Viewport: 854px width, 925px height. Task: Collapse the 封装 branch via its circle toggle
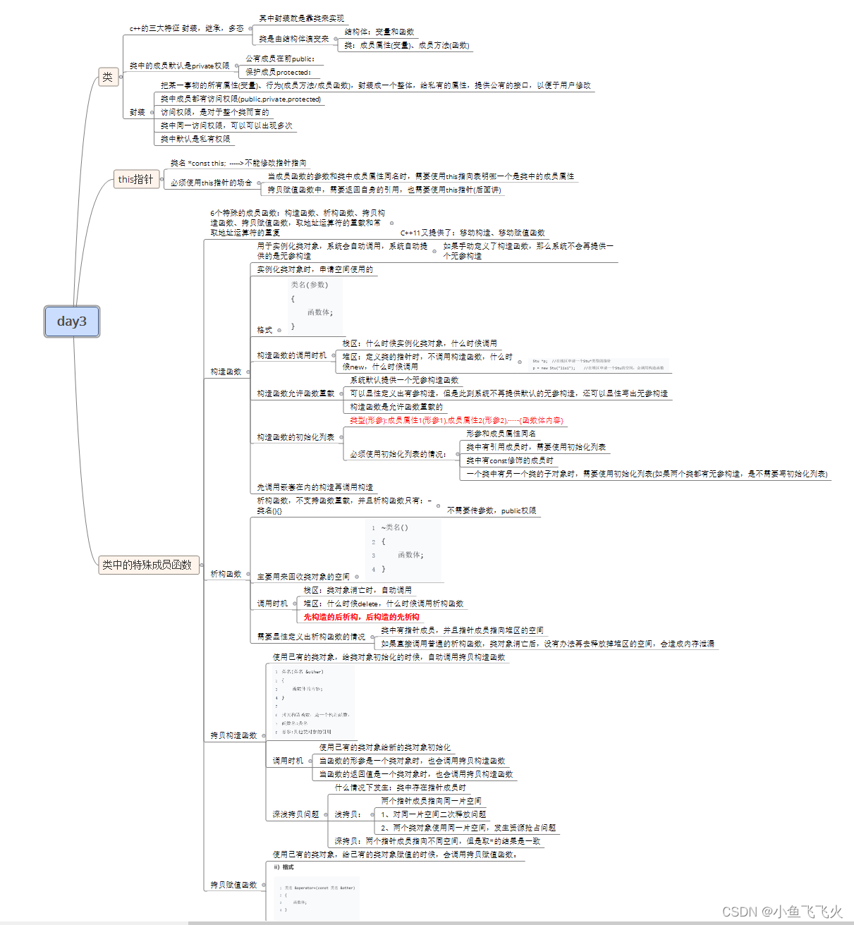click(x=150, y=111)
